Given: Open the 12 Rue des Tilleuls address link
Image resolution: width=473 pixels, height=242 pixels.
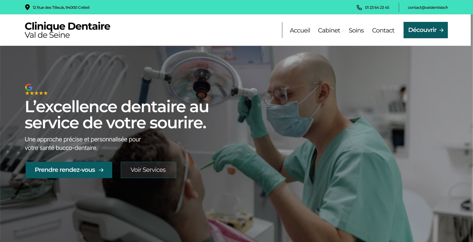Looking at the screenshot, I should (x=61, y=8).
